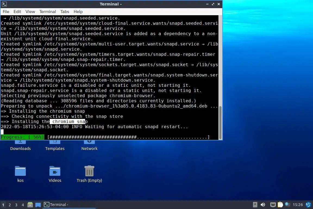
Task: Select the kos home folder icon
Action: click(20, 174)
